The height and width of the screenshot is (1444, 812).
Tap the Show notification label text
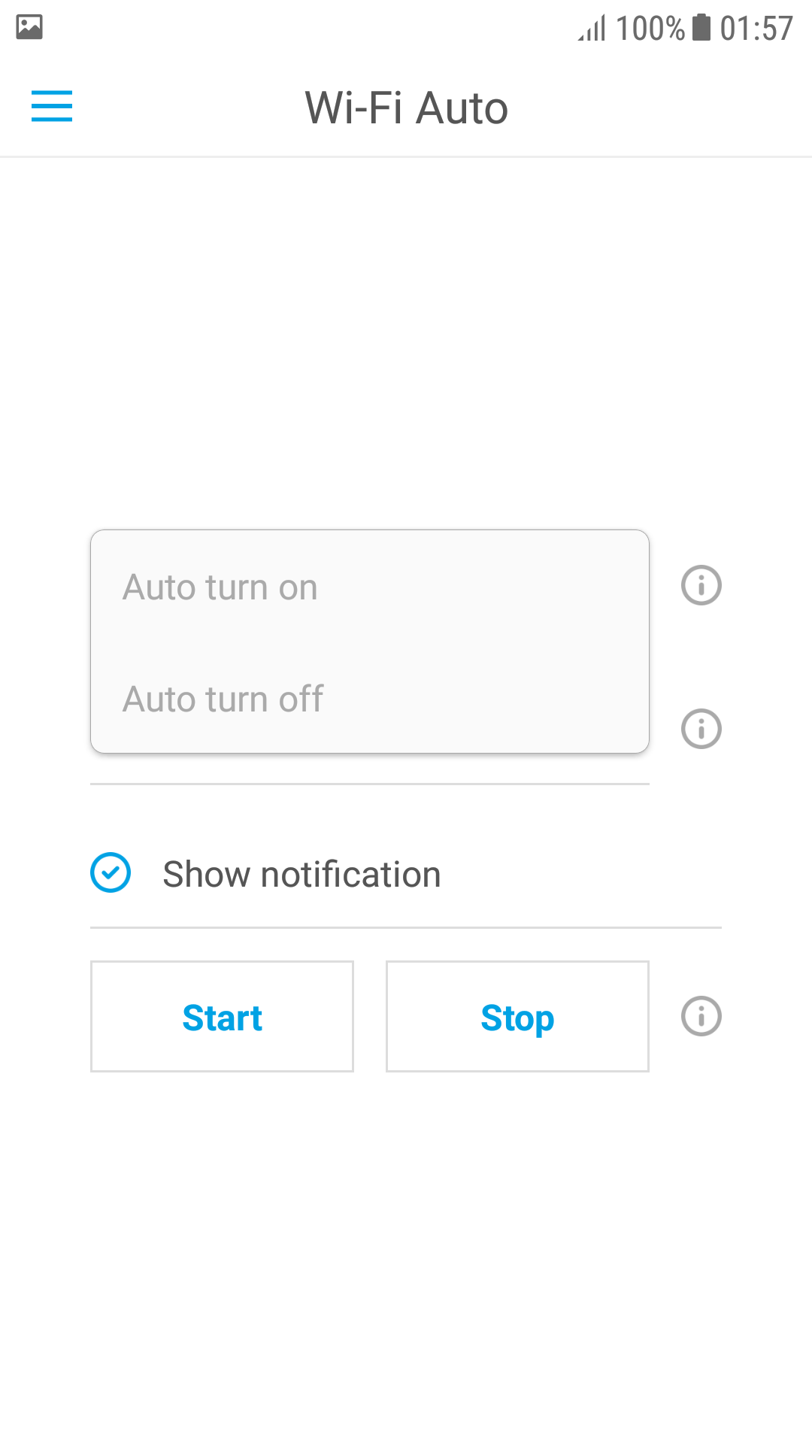pyautogui.click(x=301, y=874)
